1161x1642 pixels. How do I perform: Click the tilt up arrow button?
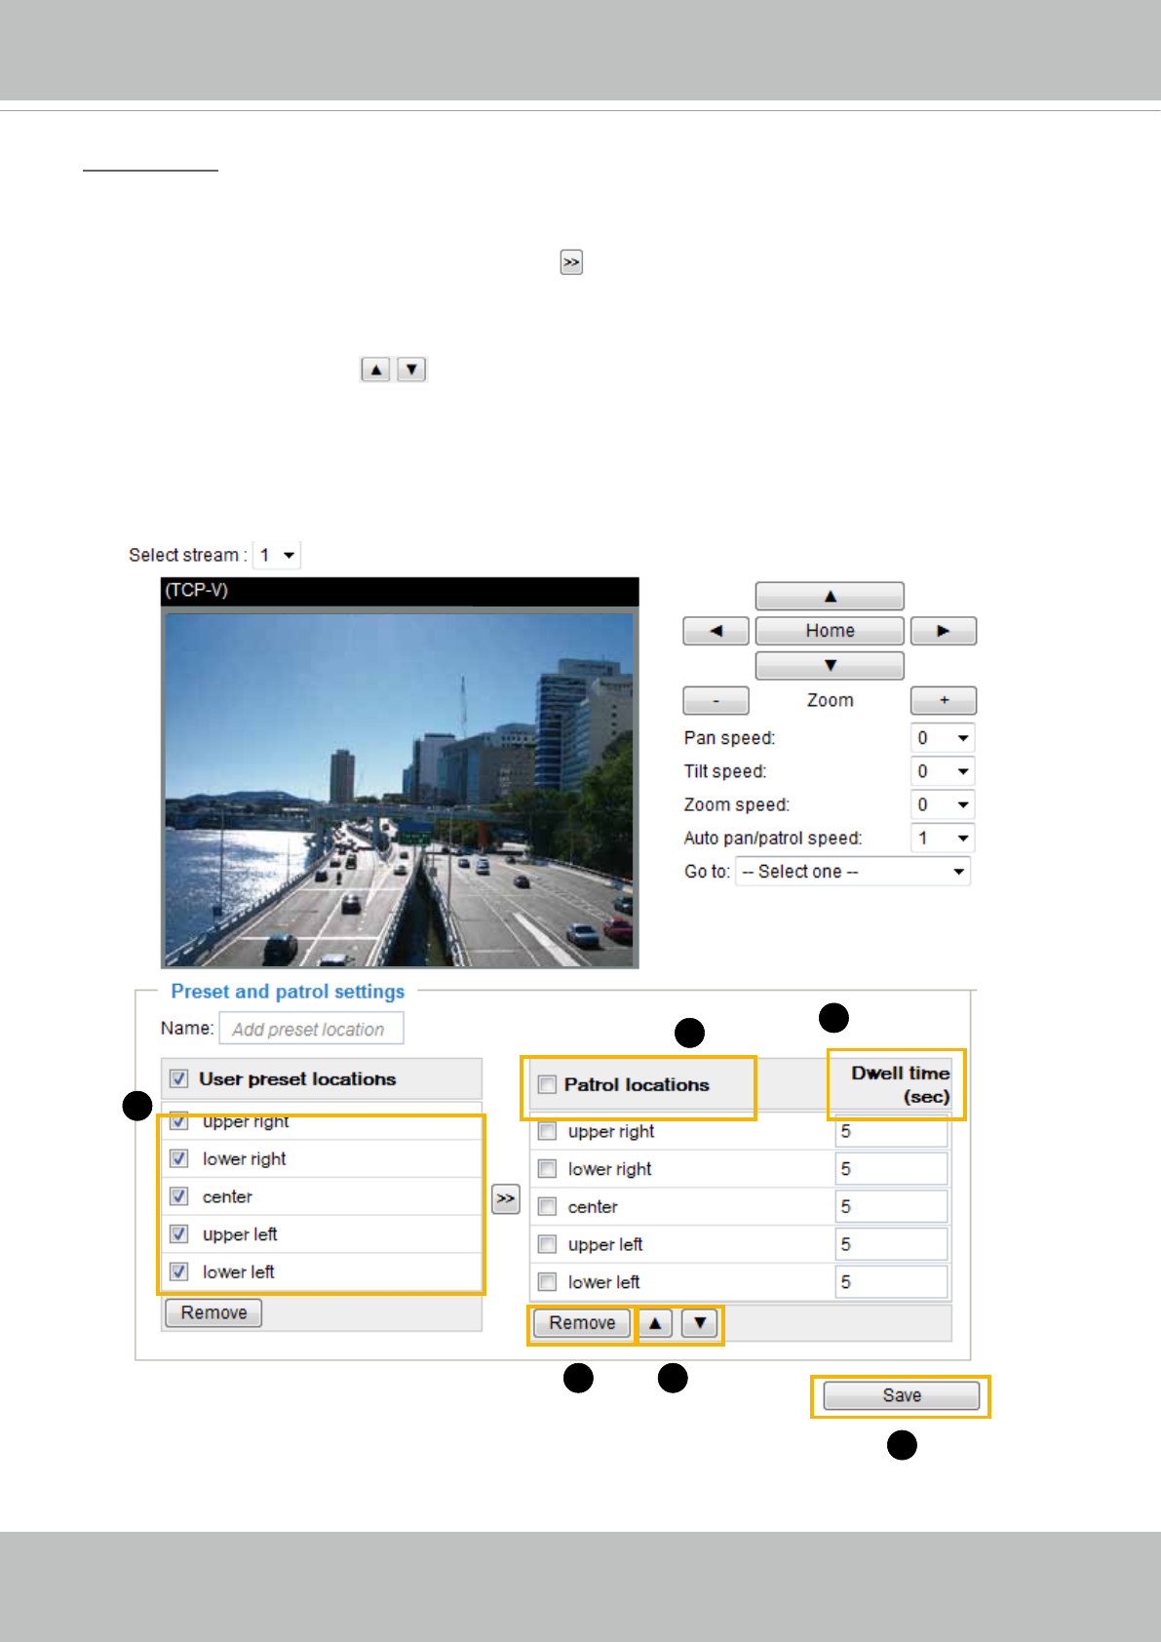tap(830, 596)
